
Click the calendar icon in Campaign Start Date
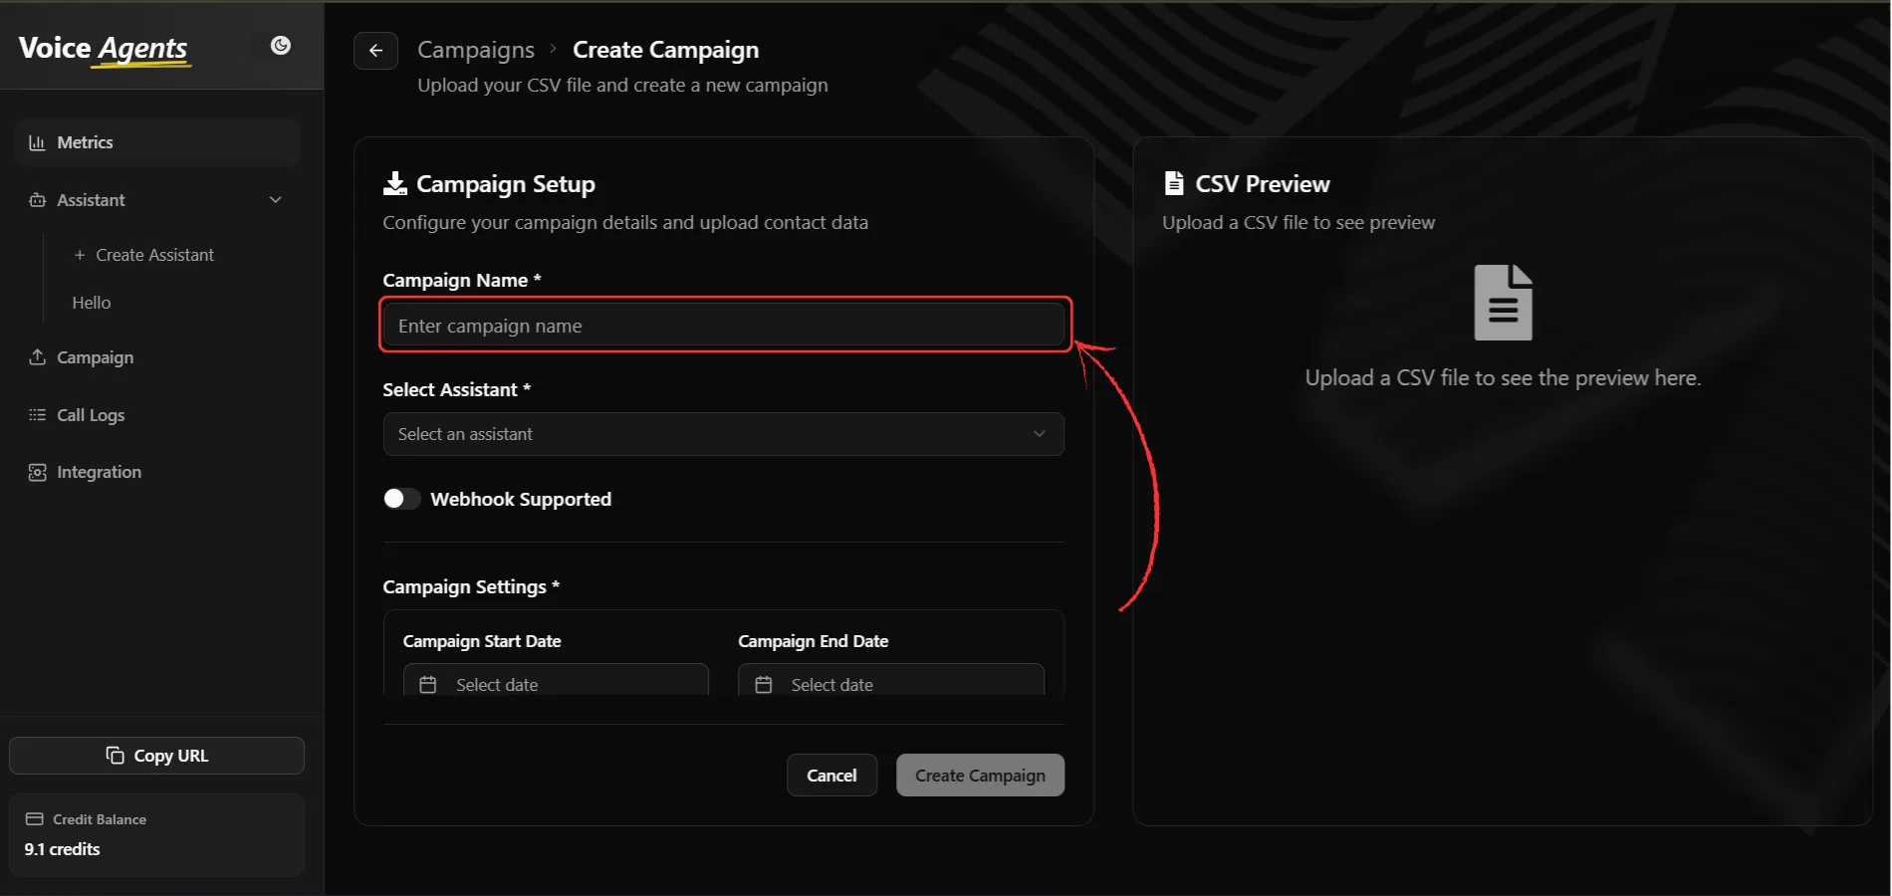coord(428,684)
